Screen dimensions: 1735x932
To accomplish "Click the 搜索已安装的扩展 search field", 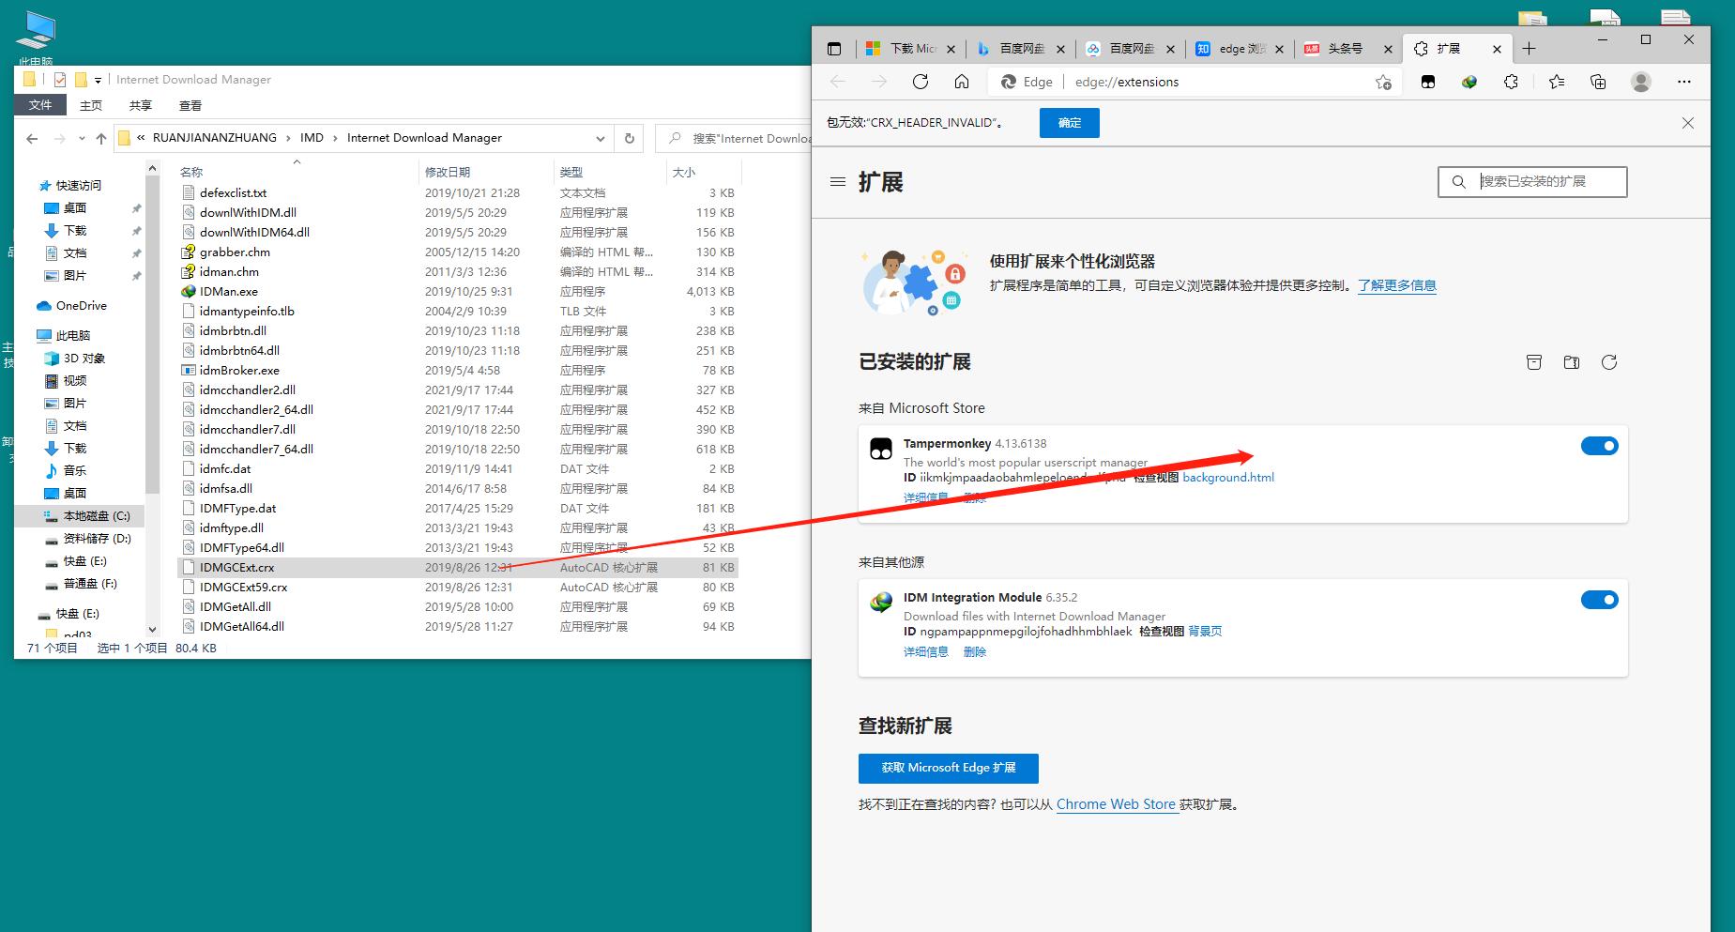I will tap(1532, 182).
